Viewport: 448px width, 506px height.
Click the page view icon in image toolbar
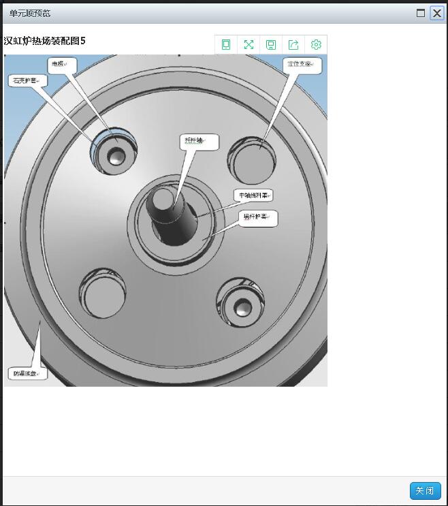[x=226, y=45]
